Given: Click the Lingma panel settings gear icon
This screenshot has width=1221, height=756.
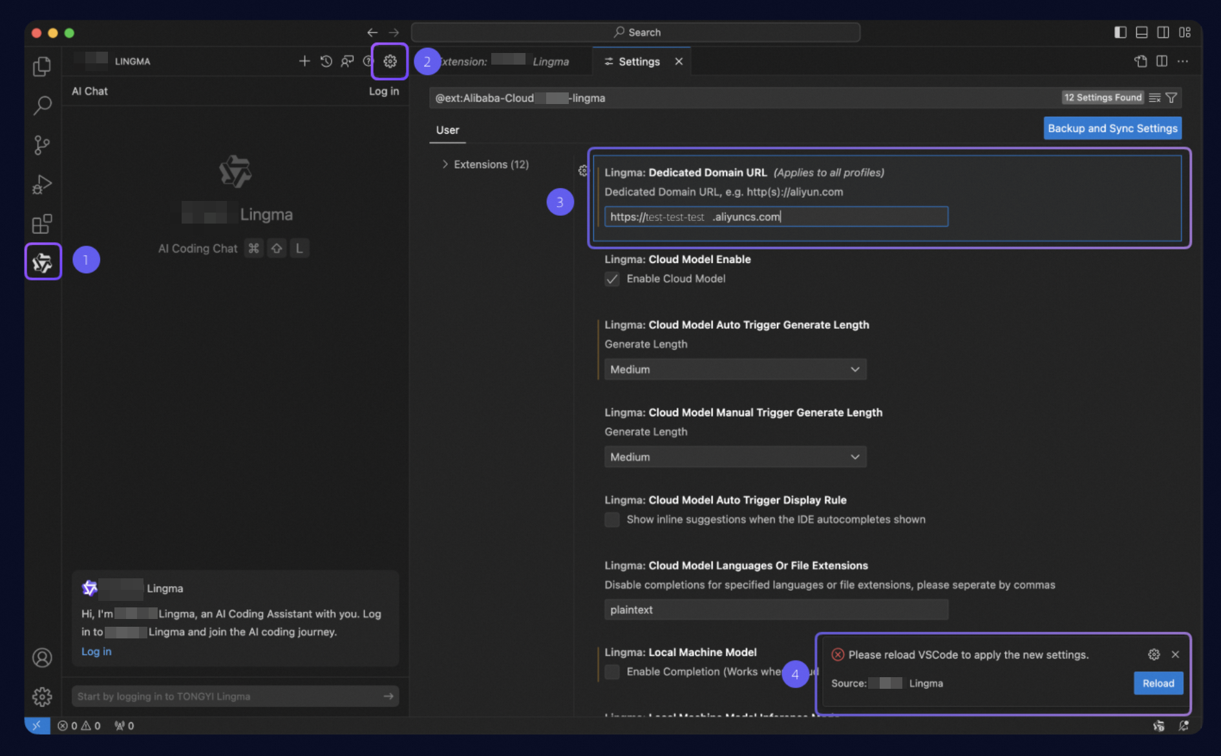Looking at the screenshot, I should point(390,61).
